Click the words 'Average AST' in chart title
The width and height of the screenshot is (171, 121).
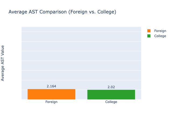click(x=23, y=12)
